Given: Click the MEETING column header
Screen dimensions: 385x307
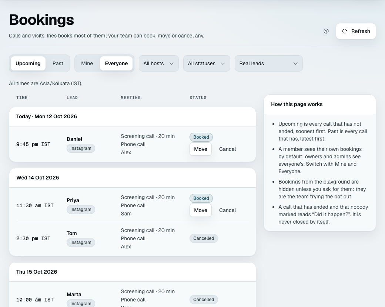Looking at the screenshot, I should click(x=131, y=98).
